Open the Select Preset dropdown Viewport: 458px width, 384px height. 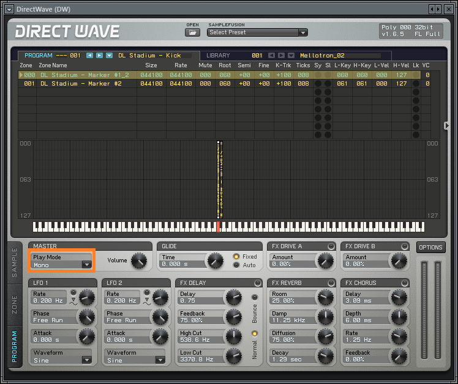257,32
